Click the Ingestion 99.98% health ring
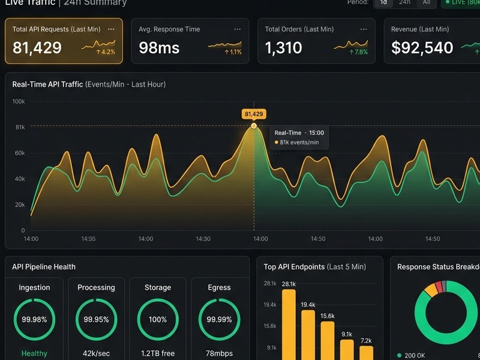Image resolution: width=480 pixels, height=360 pixels. 34,320
